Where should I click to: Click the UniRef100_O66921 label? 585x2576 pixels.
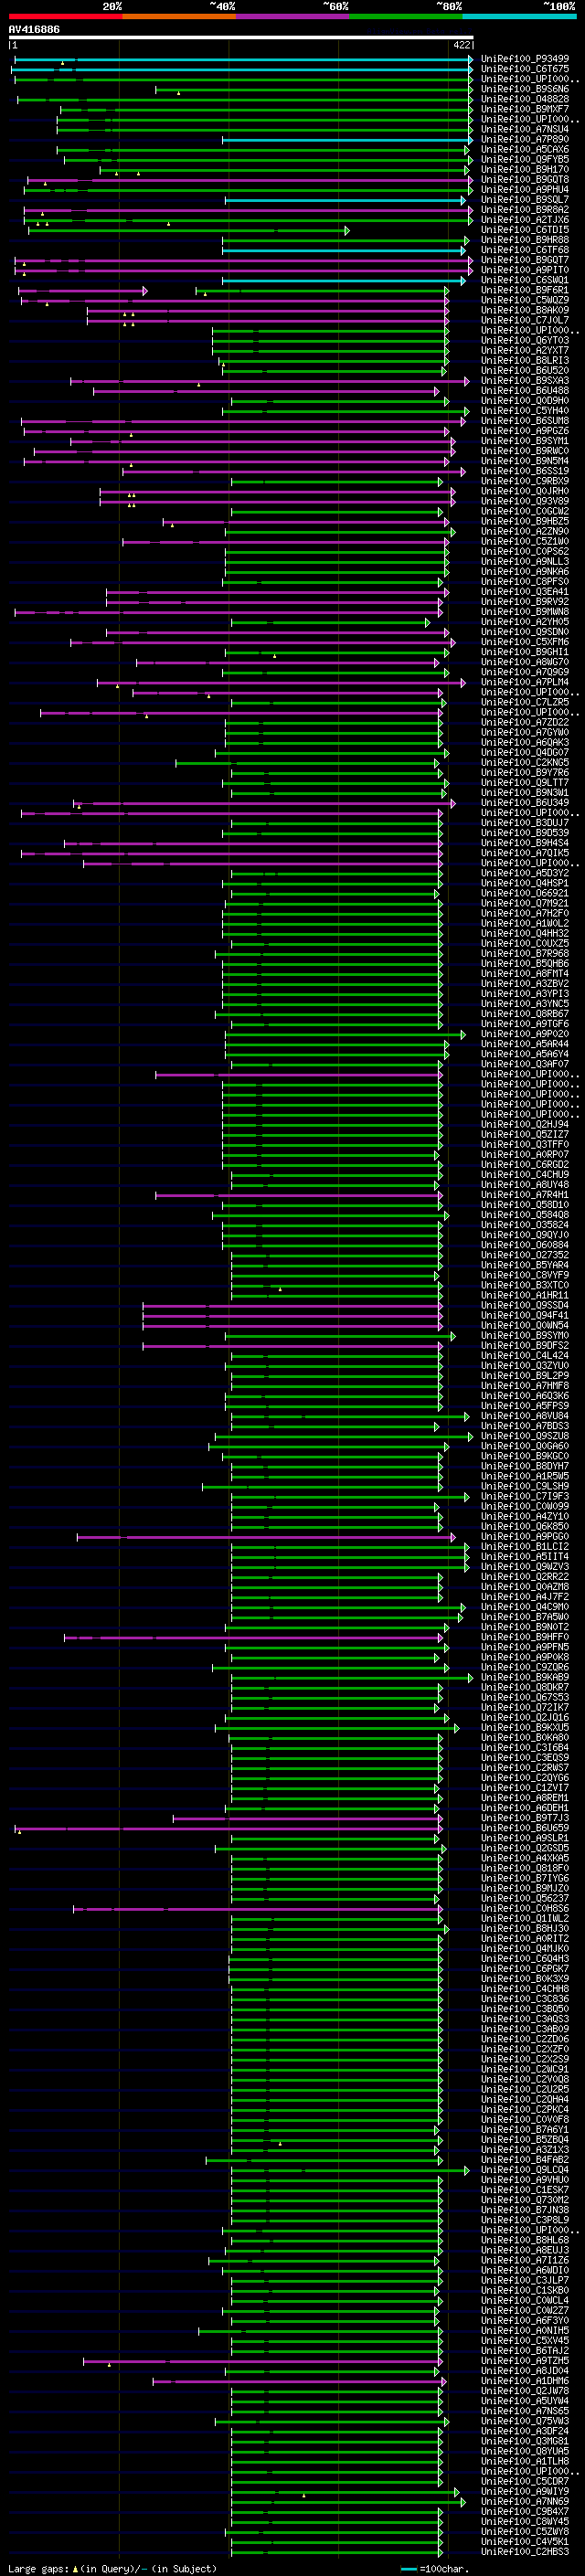coord(525,893)
